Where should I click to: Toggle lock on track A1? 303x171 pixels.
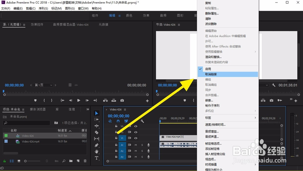pyautogui.click(x=116, y=145)
